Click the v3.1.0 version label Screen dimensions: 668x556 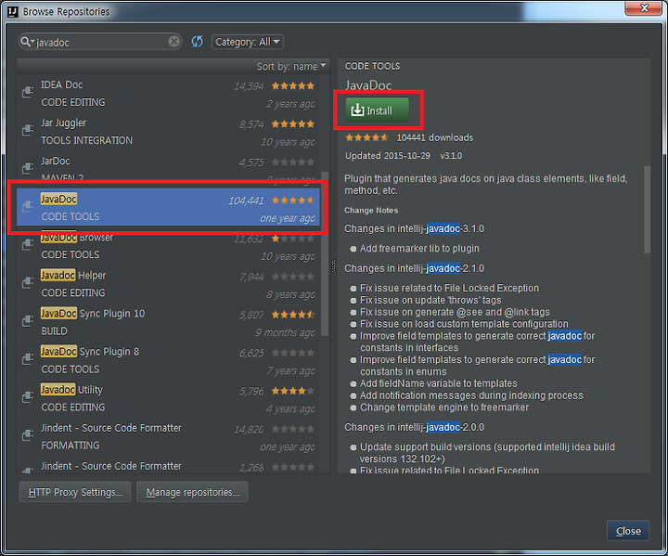[x=451, y=156]
